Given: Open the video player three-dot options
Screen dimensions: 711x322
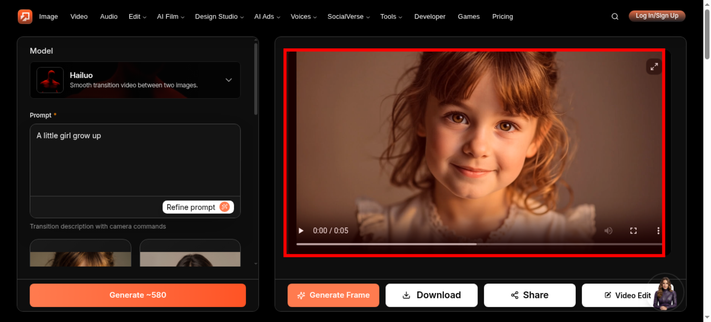Looking at the screenshot, I should click(x=658, y=231).
